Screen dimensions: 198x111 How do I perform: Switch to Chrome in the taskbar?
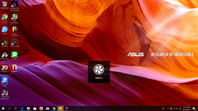coord(54,108)
